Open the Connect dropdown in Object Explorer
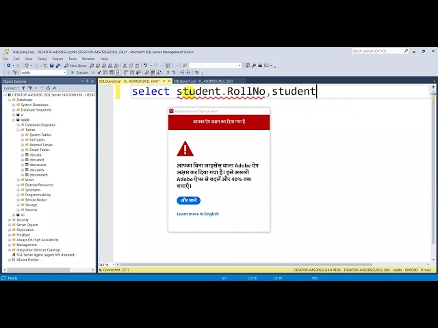 [x=12, y=88]
